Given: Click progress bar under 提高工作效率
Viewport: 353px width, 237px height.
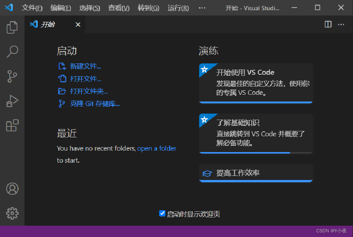Looking at the screenshot, I should (256, 181).
